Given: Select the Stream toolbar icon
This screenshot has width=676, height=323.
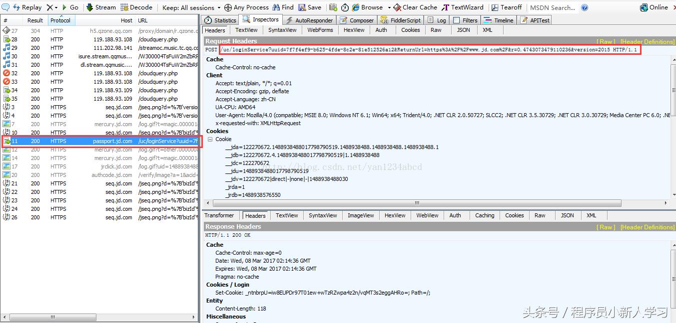Looking at the screenshot, I should point(101,7).
